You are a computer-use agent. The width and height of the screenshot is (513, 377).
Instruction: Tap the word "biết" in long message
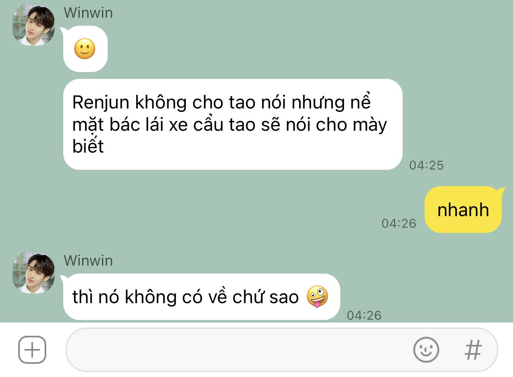pos(88,146)
